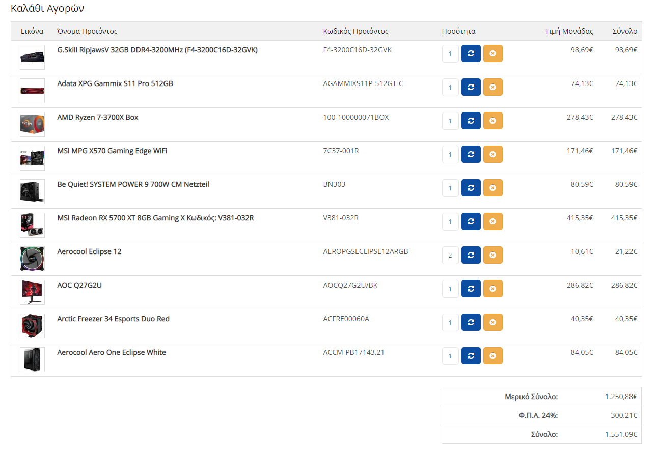Viewport: 657px width, 452px height.
Task: Open Adata XPG Gammix SSD thumbnail
Action: click(x=32, y=91)
